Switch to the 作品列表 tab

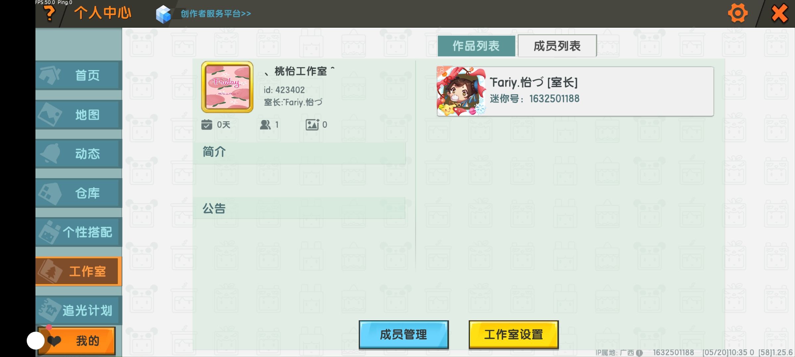476,46
